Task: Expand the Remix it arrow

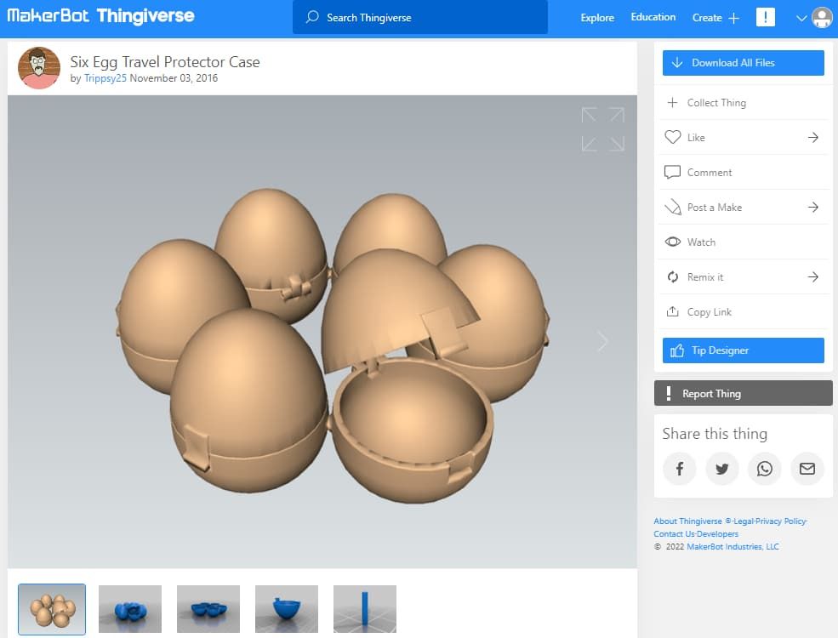Action: pos(812,277)
